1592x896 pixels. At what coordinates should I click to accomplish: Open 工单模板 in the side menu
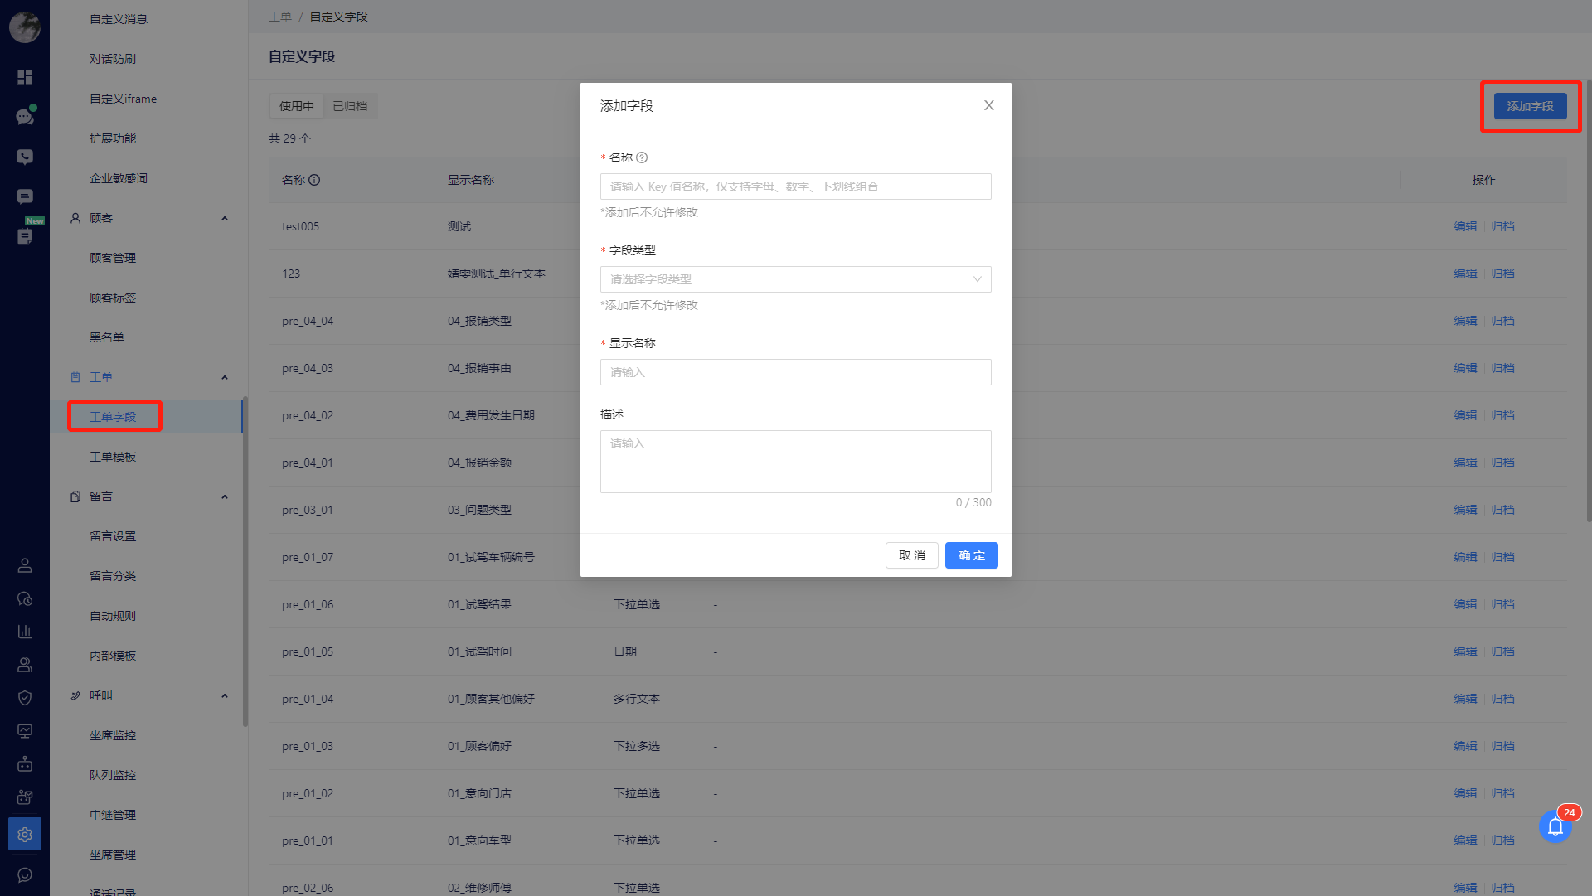point(113,457)
